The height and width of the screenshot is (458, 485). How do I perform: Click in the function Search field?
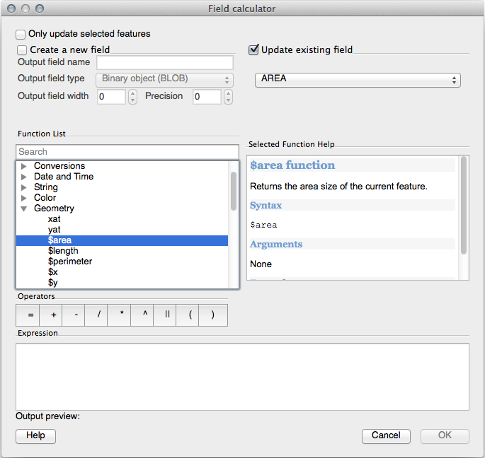[127, 152]
